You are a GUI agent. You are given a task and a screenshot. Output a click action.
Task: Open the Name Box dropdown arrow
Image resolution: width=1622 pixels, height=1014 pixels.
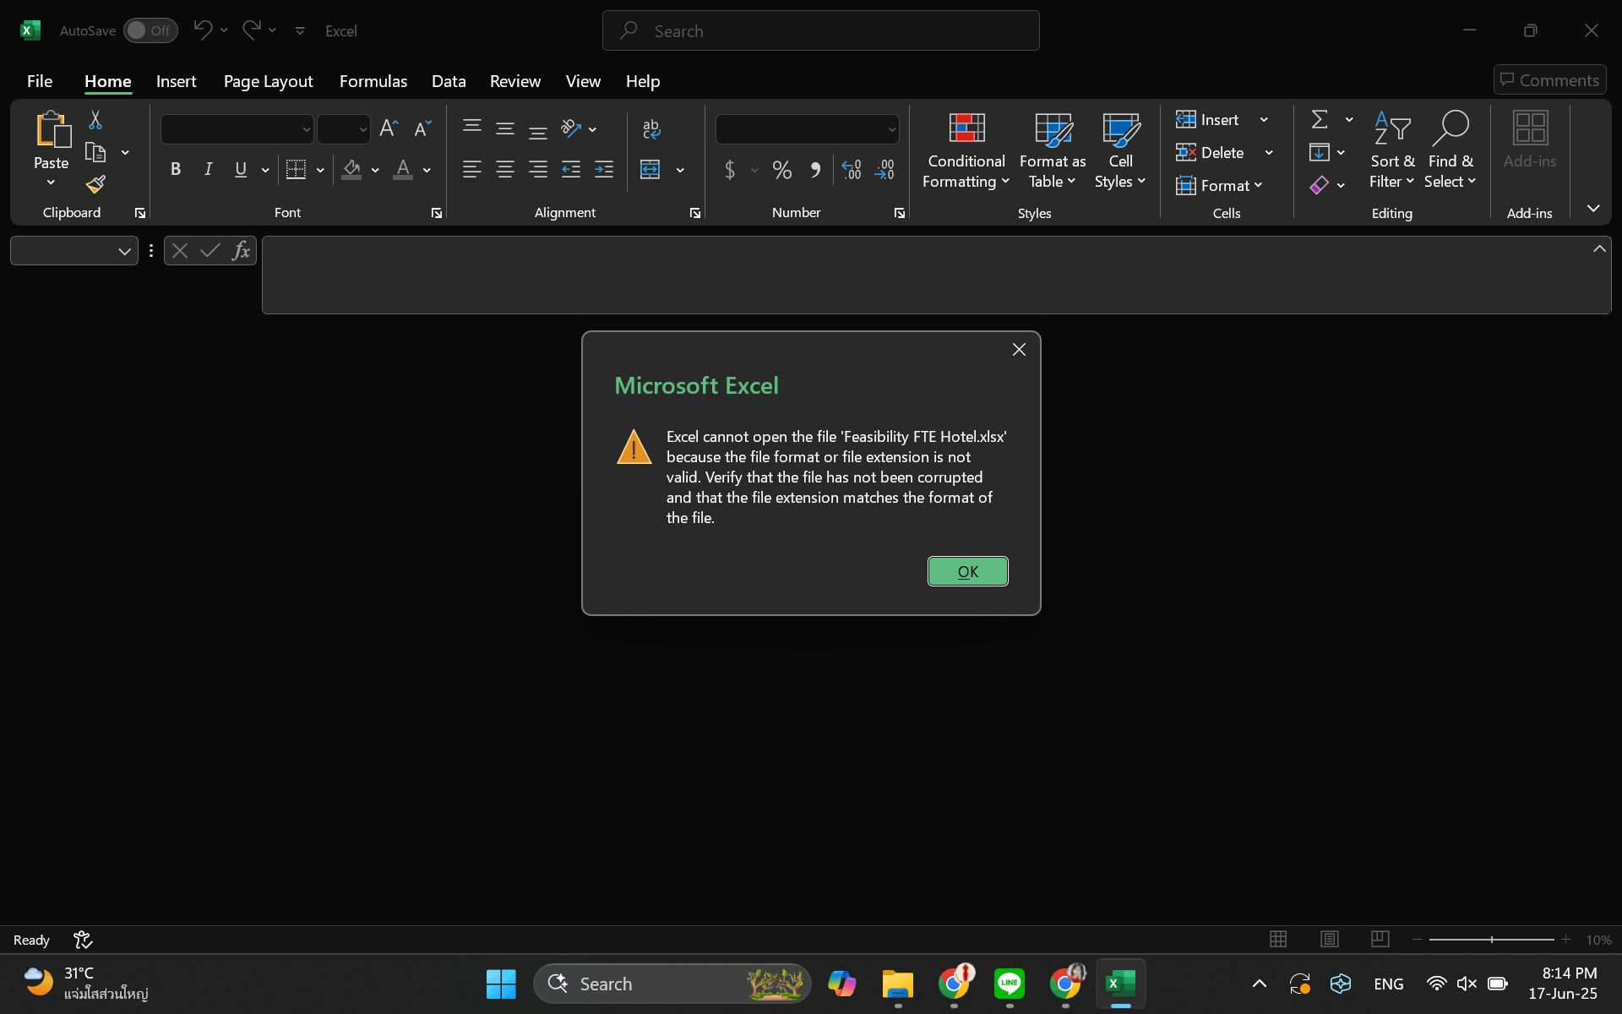tap(124, 251)
